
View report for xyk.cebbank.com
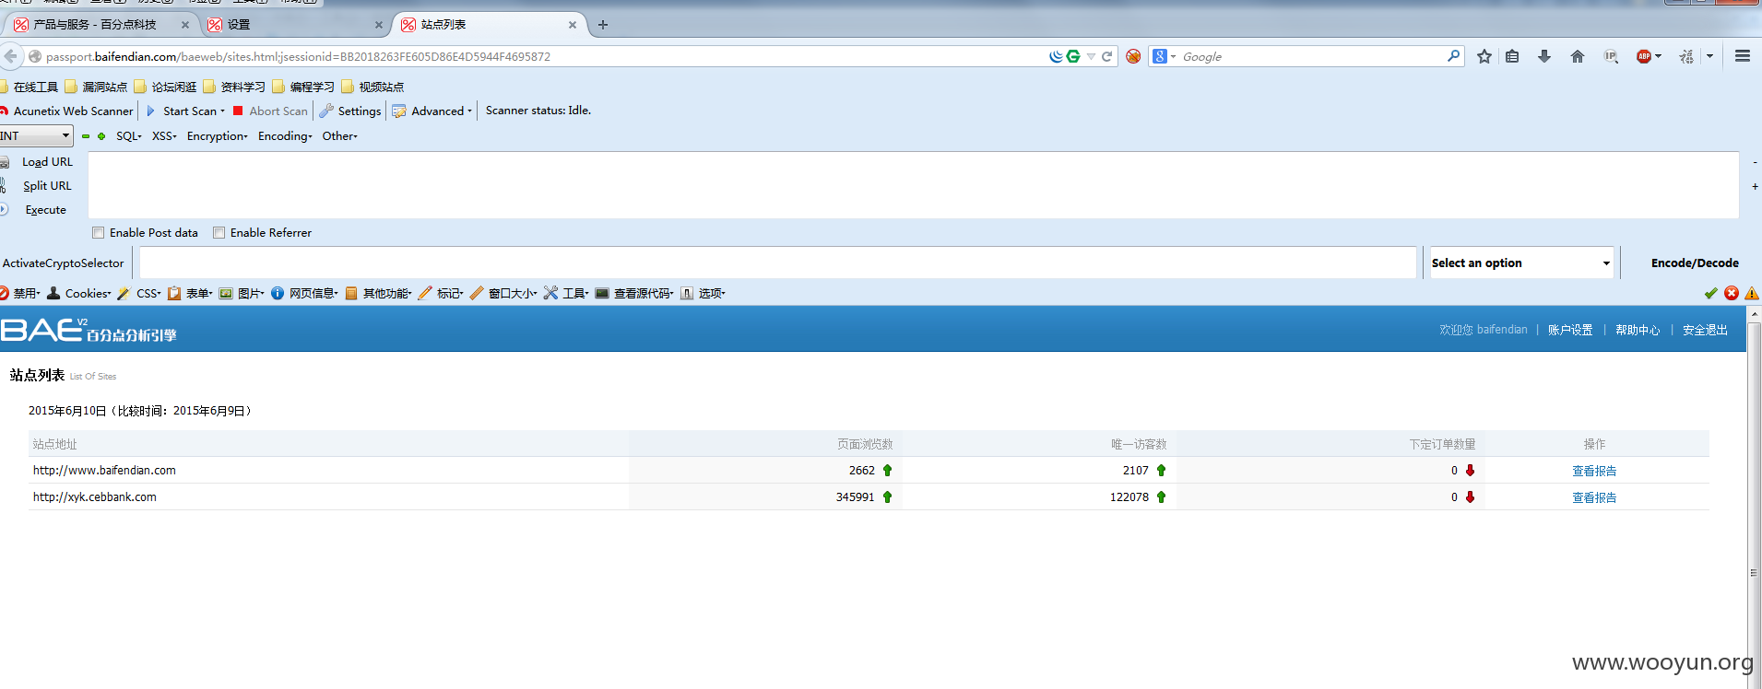[1594, 497]
